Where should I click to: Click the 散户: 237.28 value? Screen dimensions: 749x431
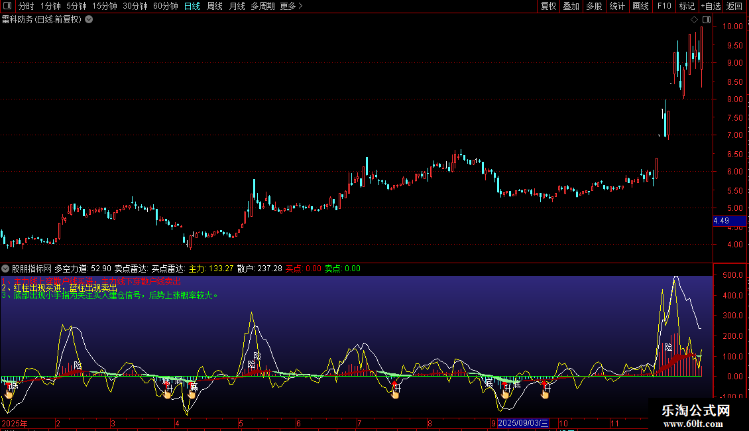(x=260, y=269)
